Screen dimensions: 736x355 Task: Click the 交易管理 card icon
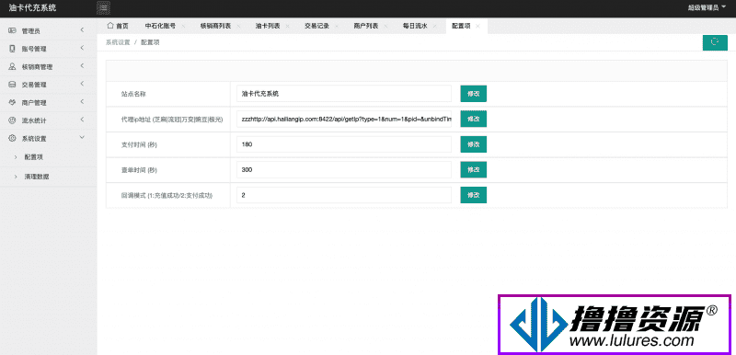[x=12, y=85]
